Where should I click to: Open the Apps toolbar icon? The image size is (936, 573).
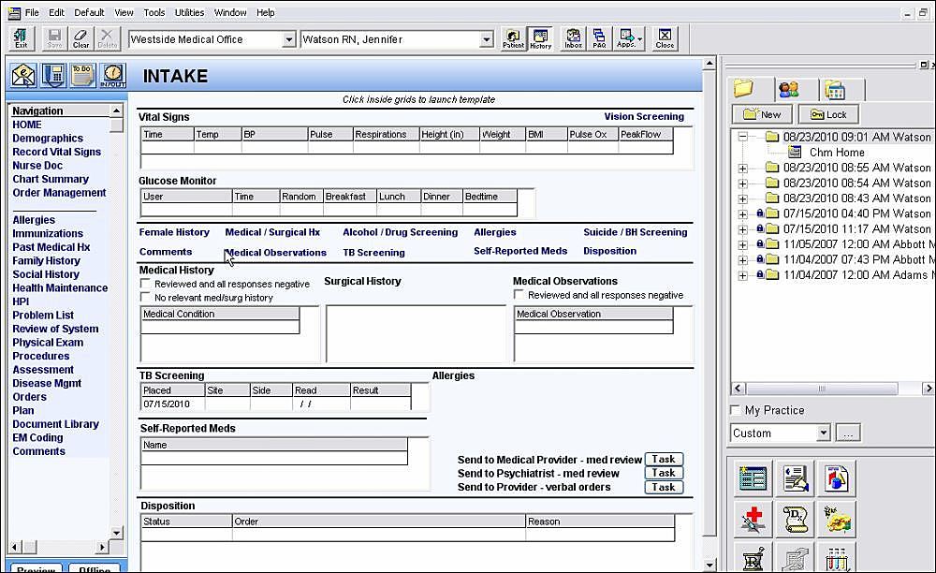pos(628,38)
